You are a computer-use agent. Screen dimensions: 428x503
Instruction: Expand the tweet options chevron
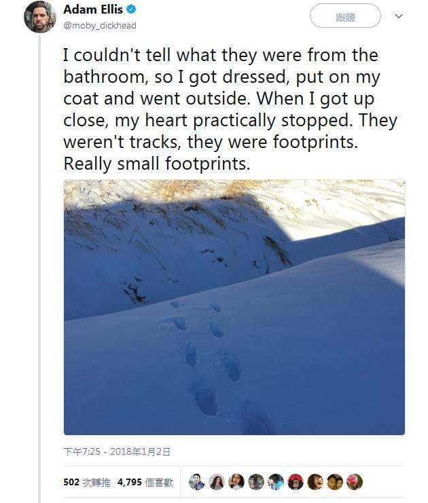399,16
